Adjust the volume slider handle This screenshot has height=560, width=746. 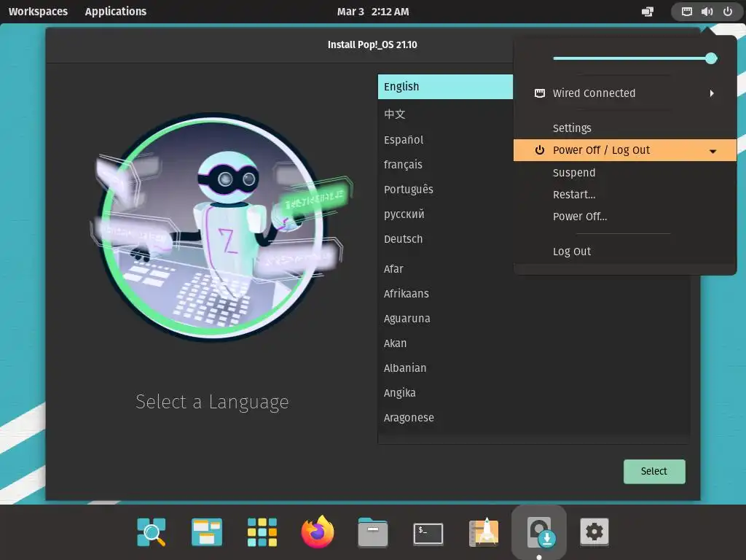click(x=711, y=58)
